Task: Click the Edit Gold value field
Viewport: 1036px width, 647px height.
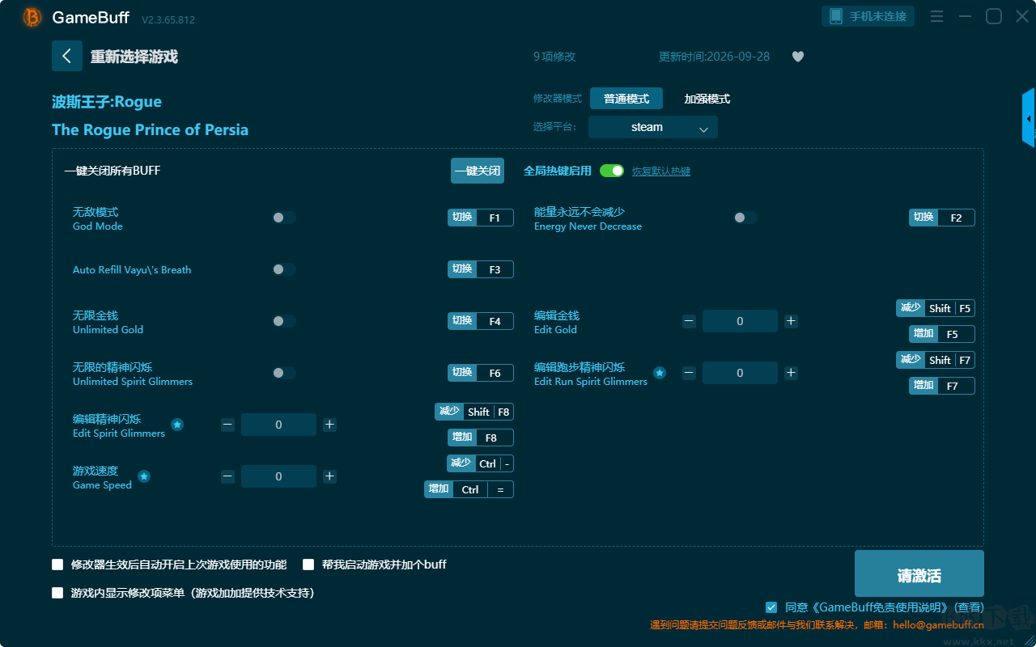Action: pos(740,321)
